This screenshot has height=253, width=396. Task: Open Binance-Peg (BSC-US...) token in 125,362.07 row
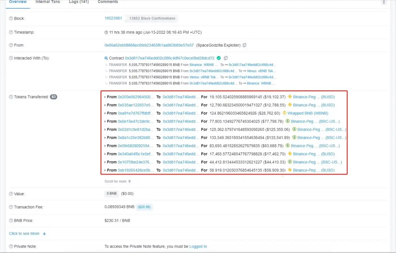pyautogui.click(x=322, y=129)
